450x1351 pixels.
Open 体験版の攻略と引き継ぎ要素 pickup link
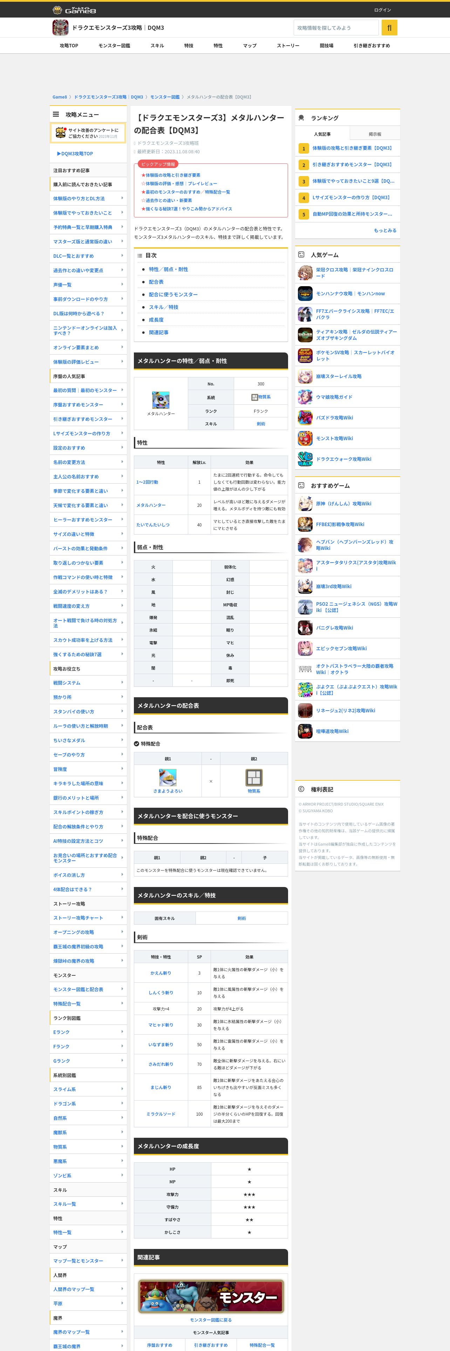[x=173, y=175]
